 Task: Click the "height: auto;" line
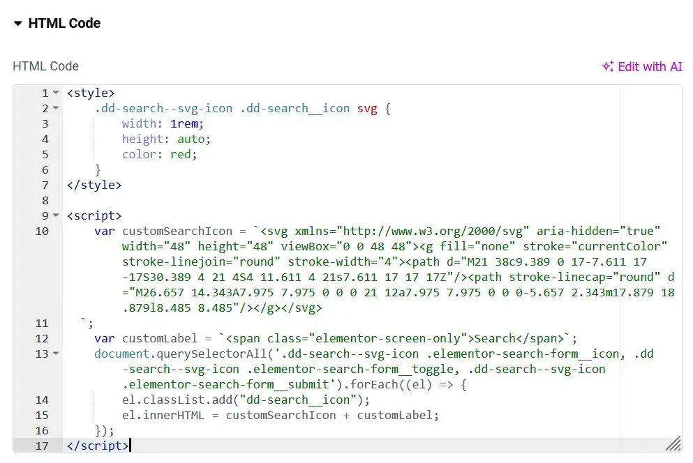click(x=166, y=139)
